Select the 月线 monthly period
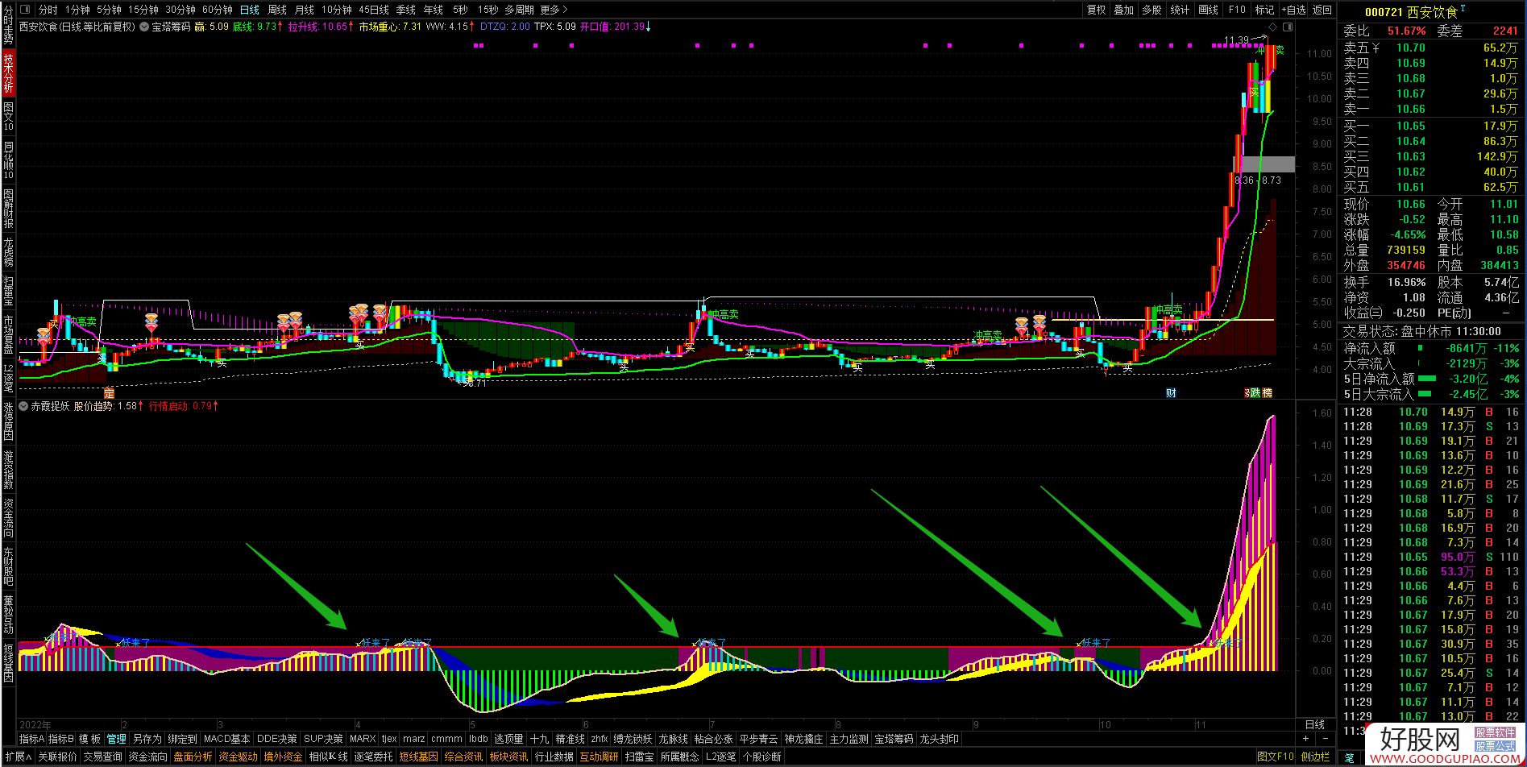The width and height of the screenshot is (1527, 767). click(x=305, y=10)
